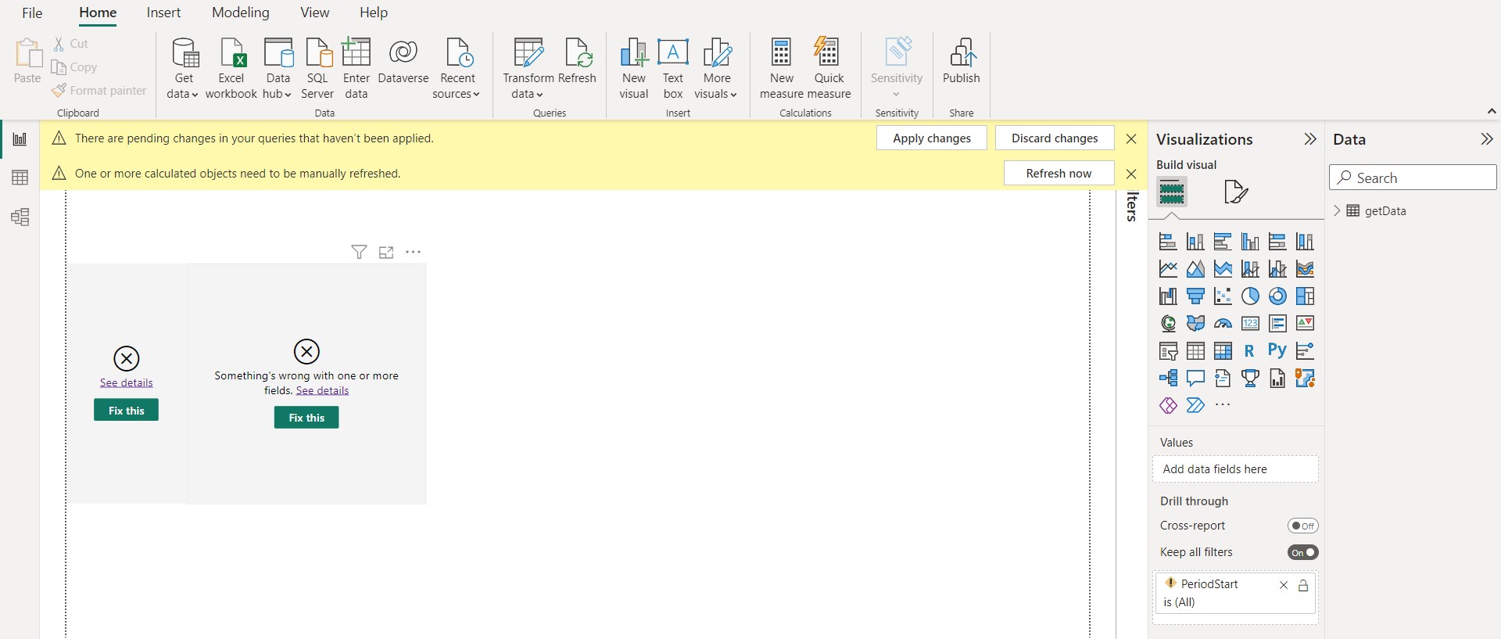The width and height of the screenshot is (1501, 639).
Task: Select the pie chart visualization icon
Action: (1250, 296)
